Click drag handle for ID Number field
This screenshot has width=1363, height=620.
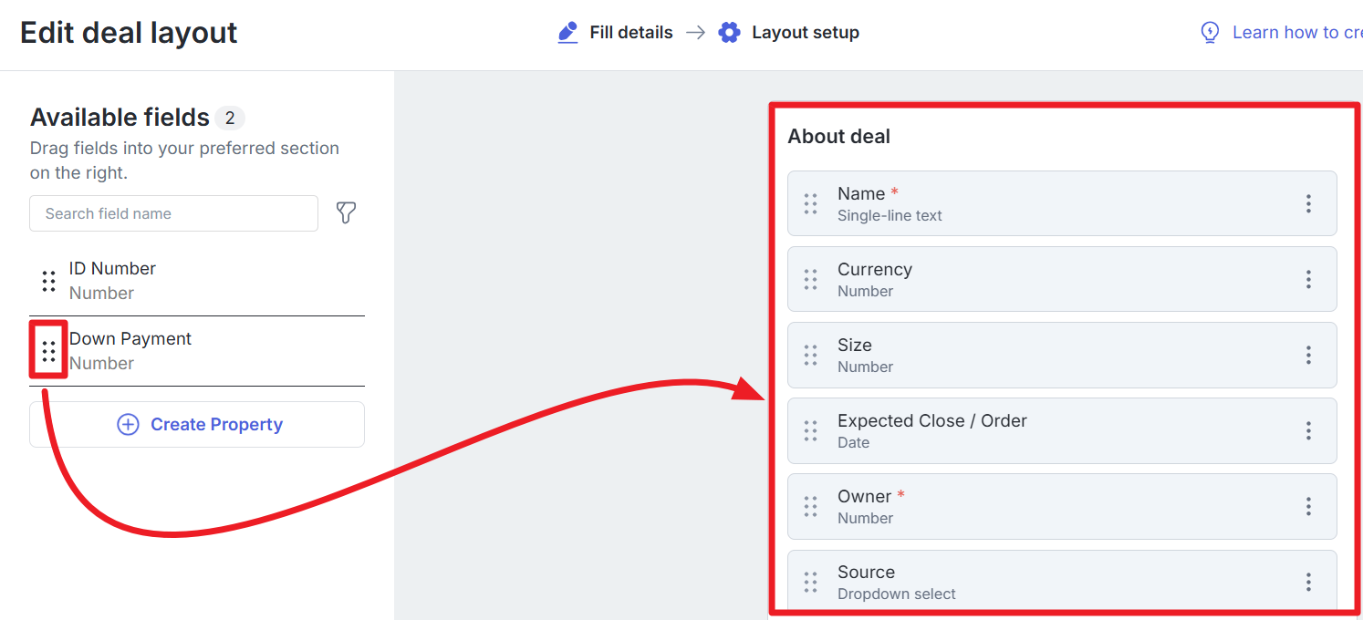[49, 281]
